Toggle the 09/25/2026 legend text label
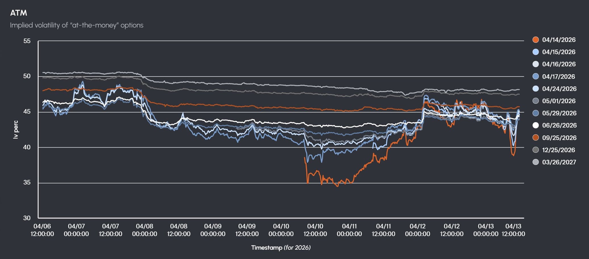Image resolution: width=589 pixels, height=259 pixels. coord(559,138)
